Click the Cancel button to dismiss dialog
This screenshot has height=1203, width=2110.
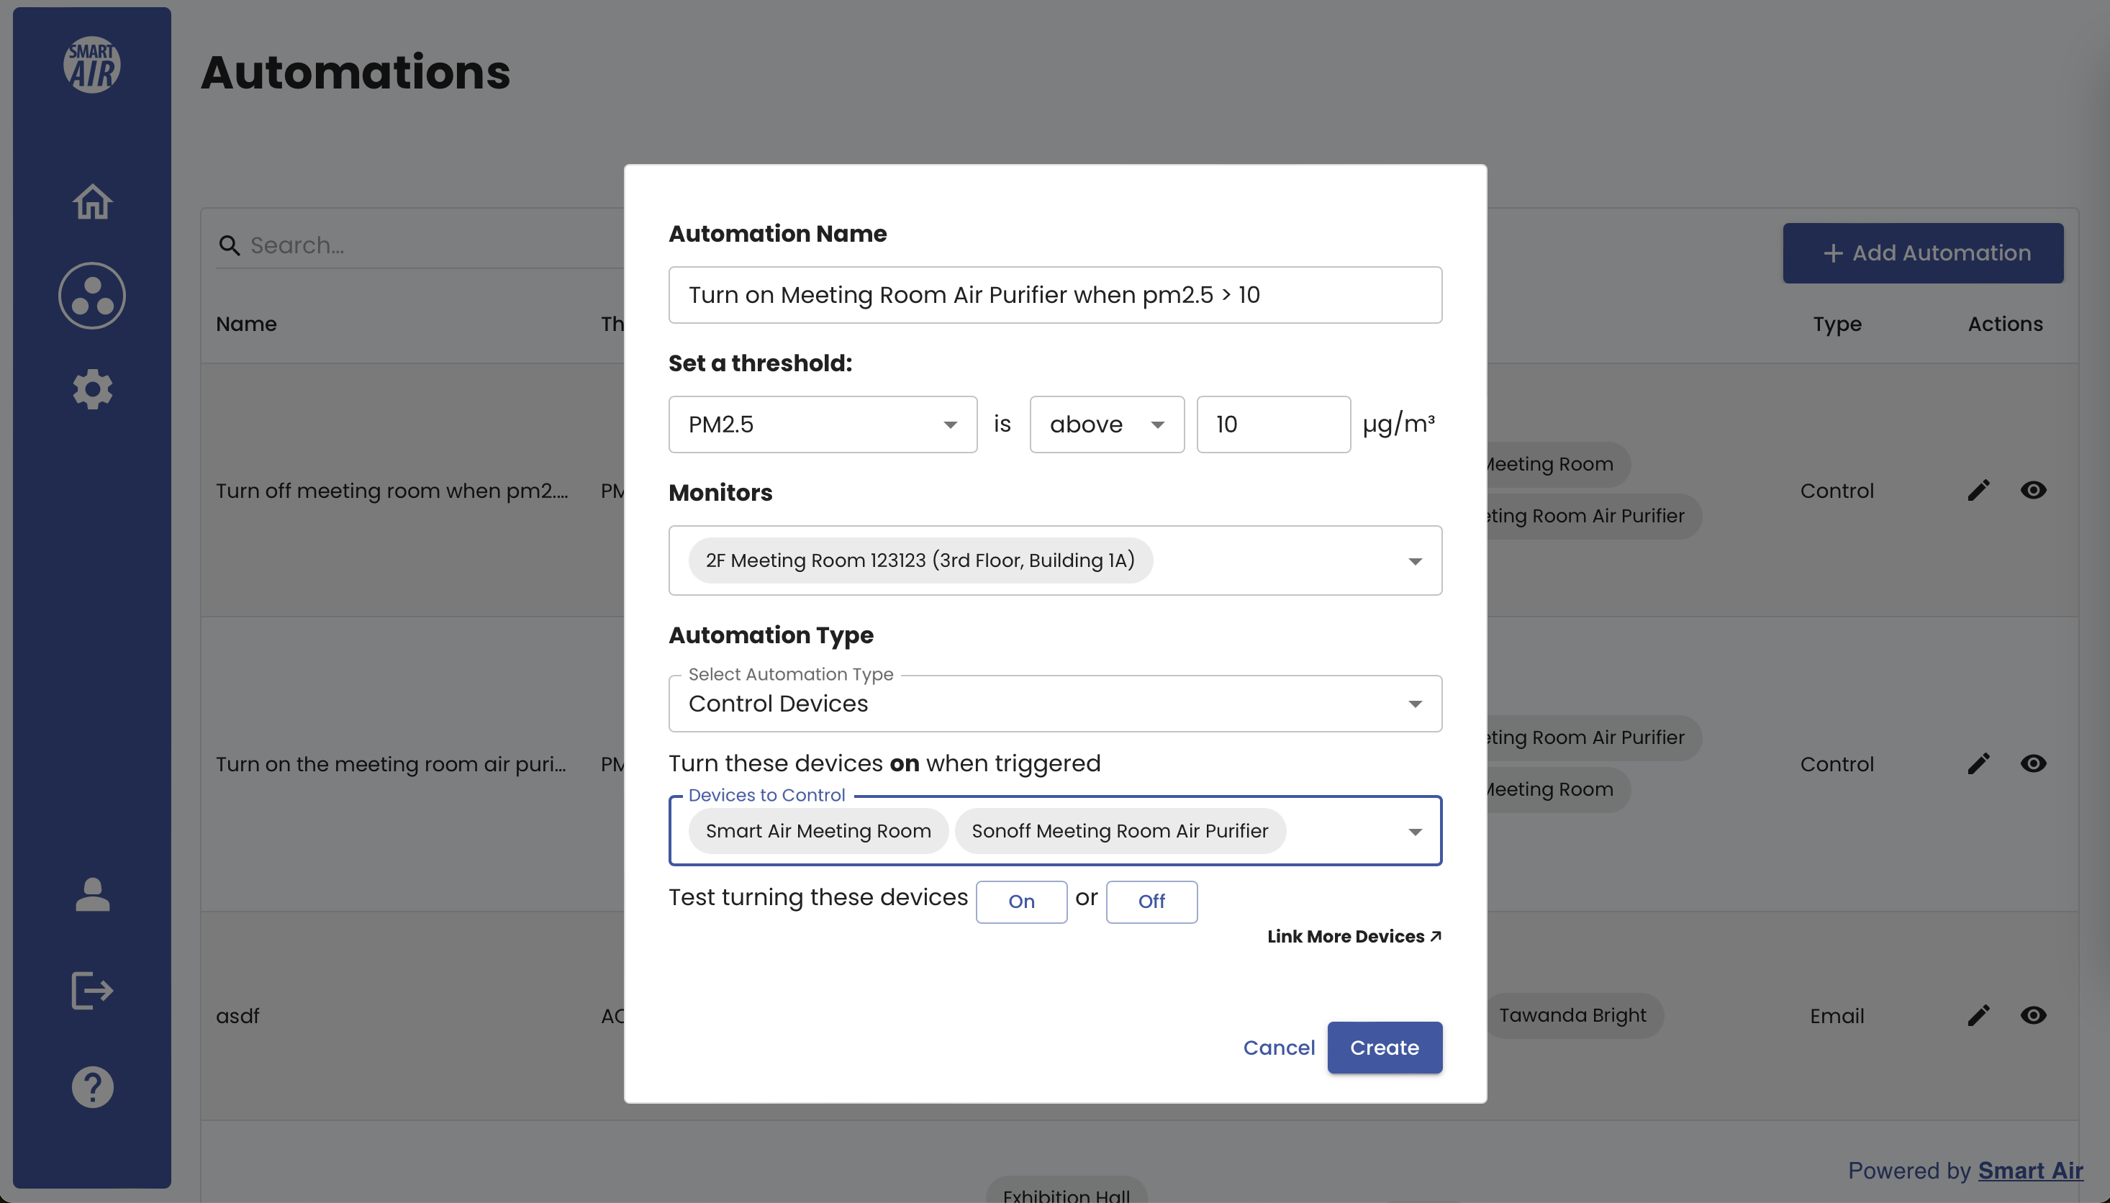tap(1280, 1046)
